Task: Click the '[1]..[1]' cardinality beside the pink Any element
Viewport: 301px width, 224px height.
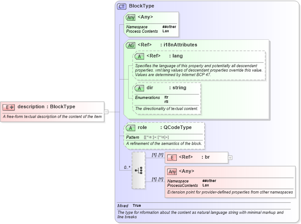Action: [157, 179]
